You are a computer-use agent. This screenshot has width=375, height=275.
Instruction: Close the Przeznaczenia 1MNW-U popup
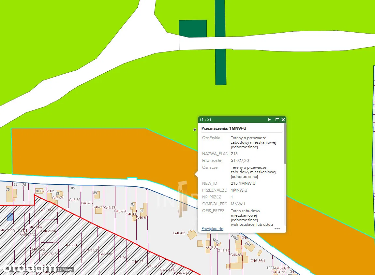pyautogui.click(x=283, y=120)
